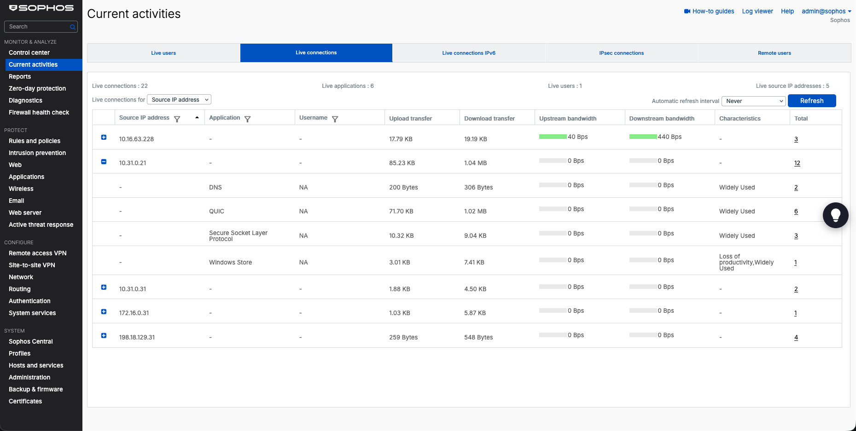
Task: Click the Refresh button
Action: click(x=812, y=101)
